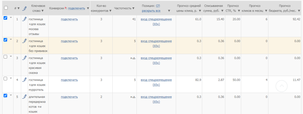The image size is (303, 114).
Task: Click pencil edit icon for keyword row 1
Action: [x=24, y=19]
